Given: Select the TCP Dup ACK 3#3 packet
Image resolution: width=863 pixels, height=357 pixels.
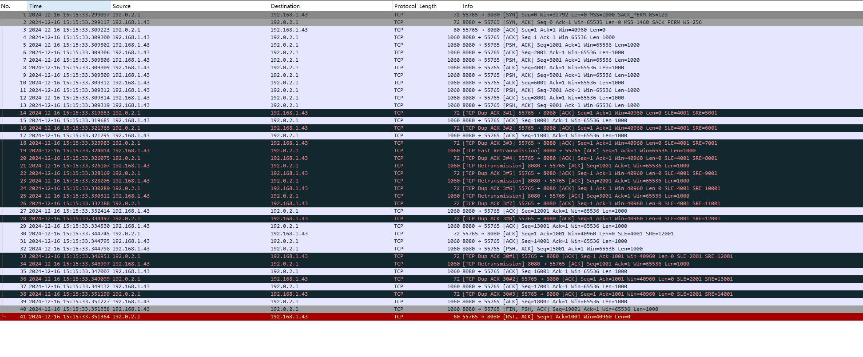Looking at the screenshot, I should pos(431,143).
